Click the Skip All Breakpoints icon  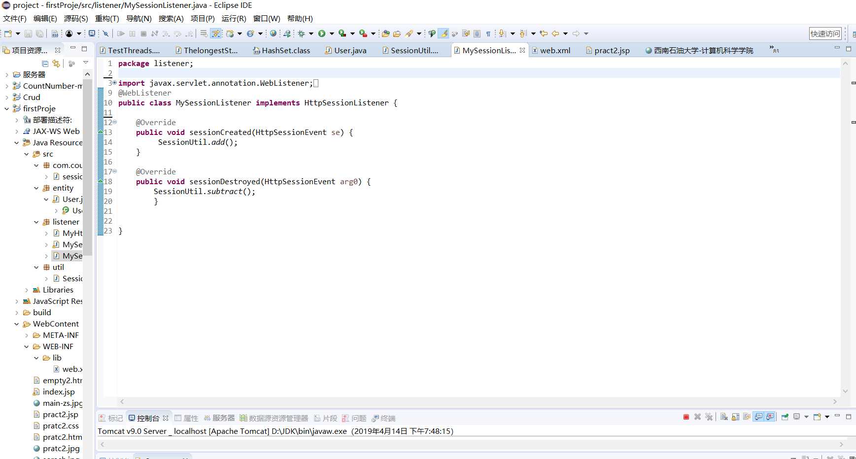105,33
